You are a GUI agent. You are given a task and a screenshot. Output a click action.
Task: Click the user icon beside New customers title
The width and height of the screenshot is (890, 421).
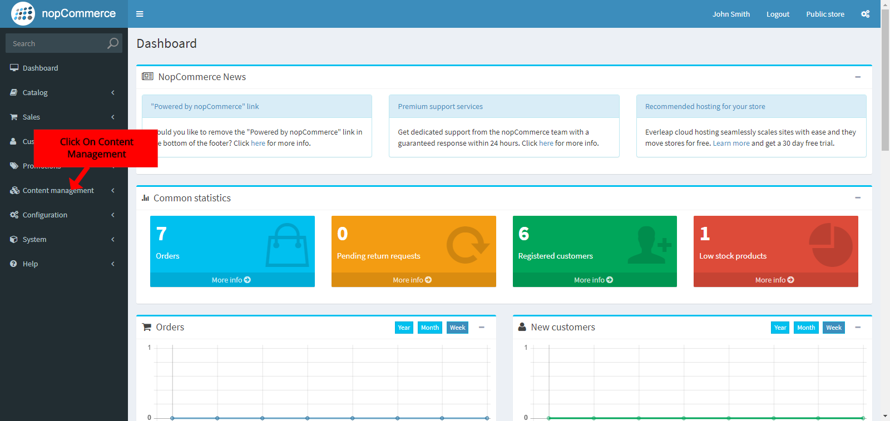pos(522,327)
